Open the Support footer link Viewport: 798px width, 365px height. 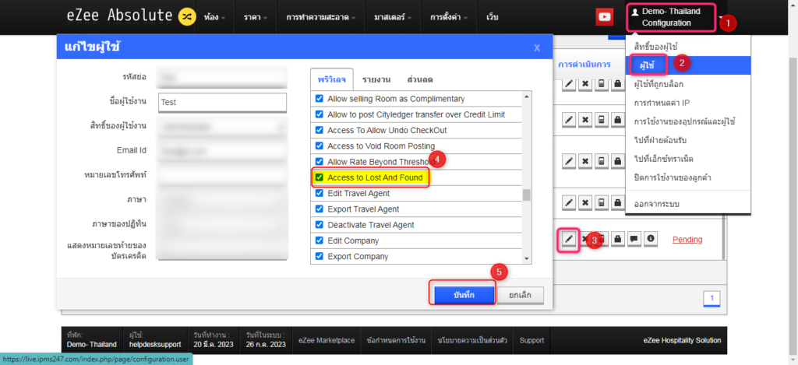[531, 340]
